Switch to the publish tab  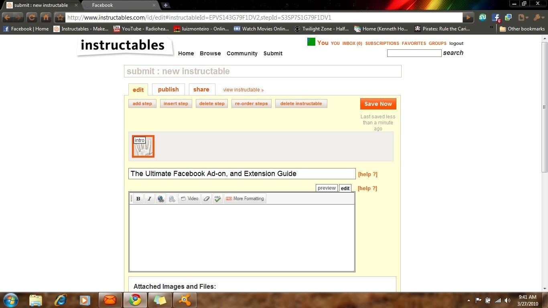coord(168,89)
